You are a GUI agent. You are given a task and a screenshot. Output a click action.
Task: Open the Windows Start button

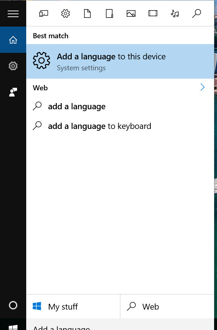pos(13,327)
